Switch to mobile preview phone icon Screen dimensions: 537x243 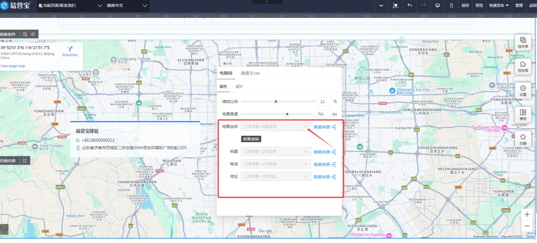(451, 5)
